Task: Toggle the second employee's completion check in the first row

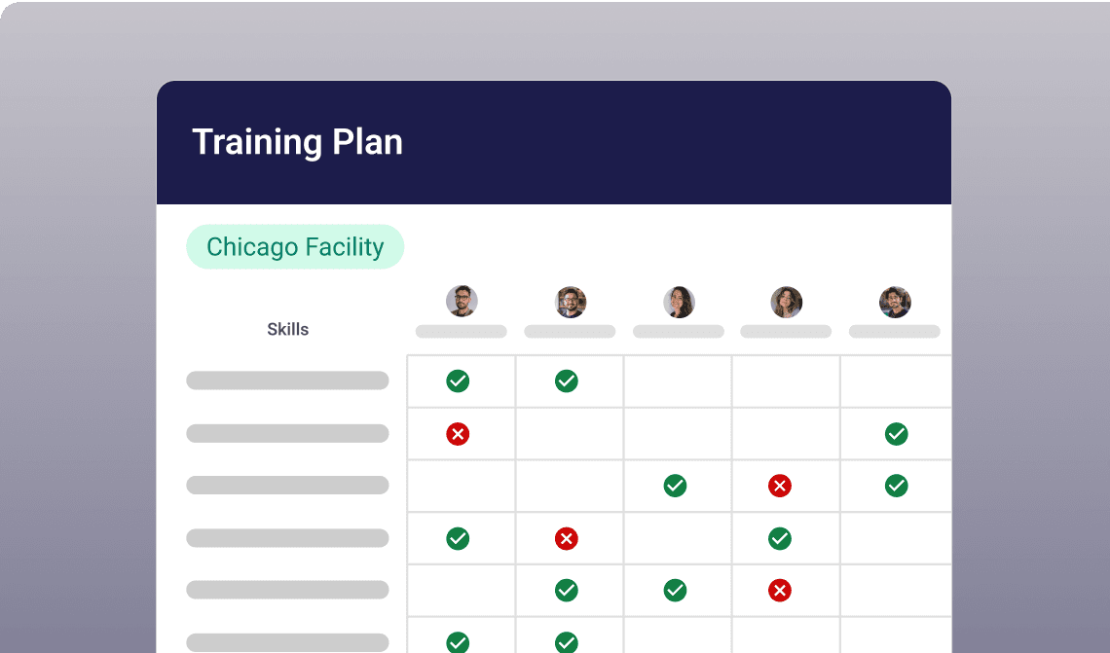Action: [x=568, y=381]
